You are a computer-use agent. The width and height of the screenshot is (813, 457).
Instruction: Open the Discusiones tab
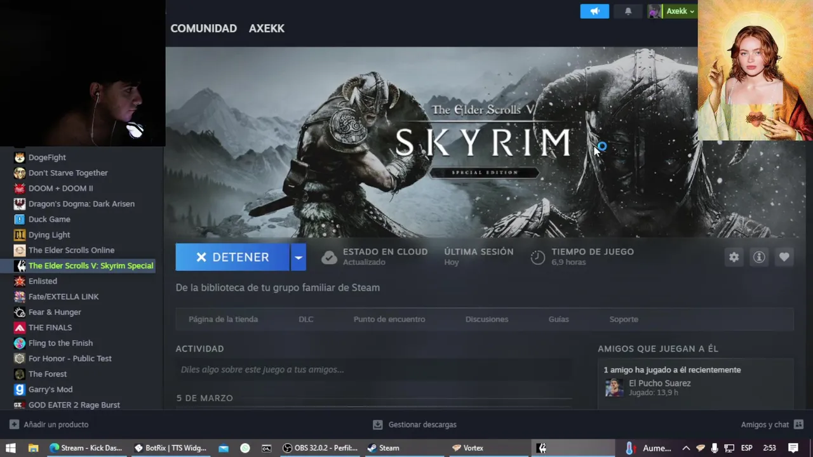coord(487,319)
